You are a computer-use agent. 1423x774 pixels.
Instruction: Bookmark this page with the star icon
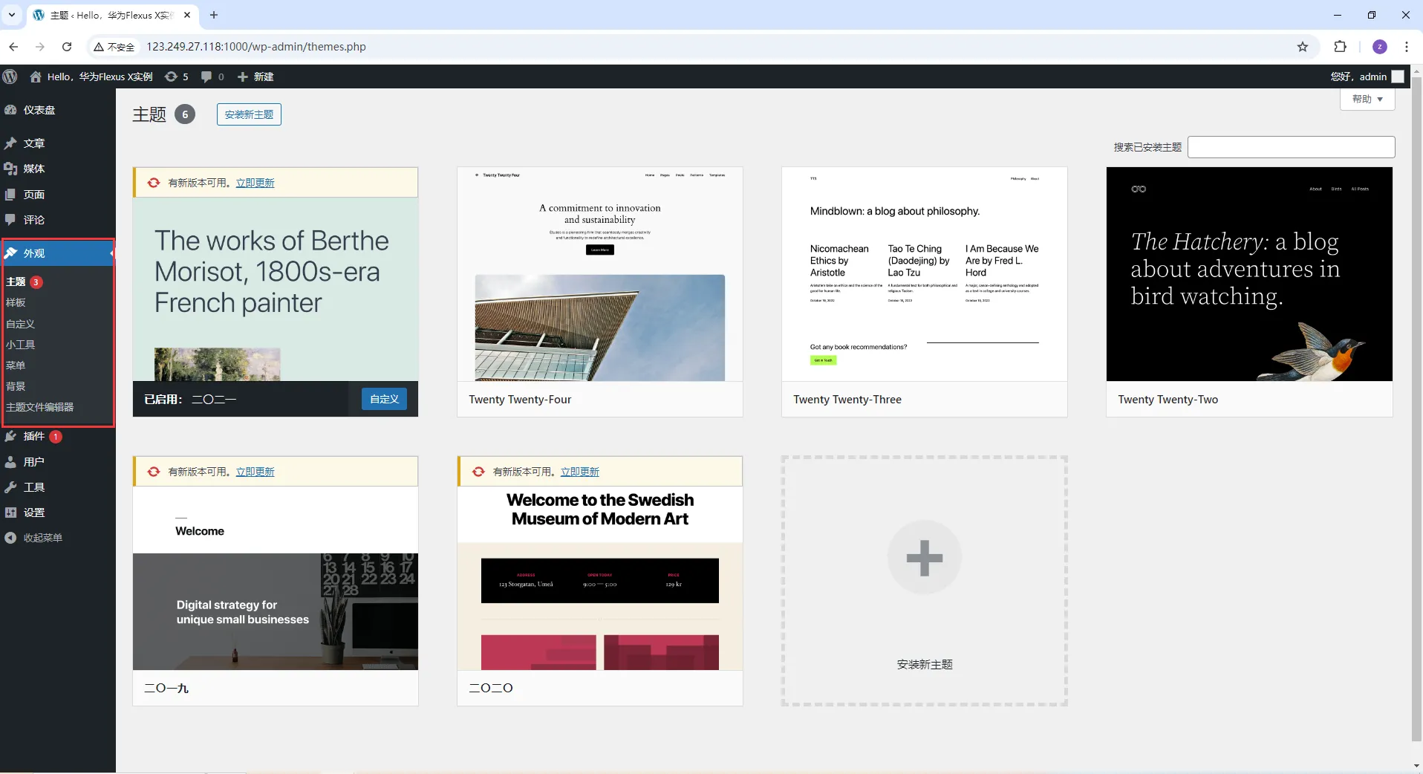point(1303,47)
